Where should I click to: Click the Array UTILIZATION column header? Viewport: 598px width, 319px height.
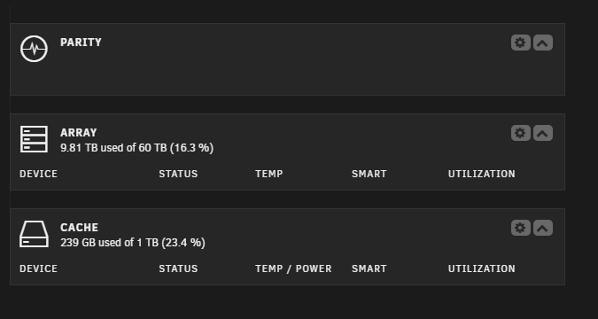click(482, 174)
